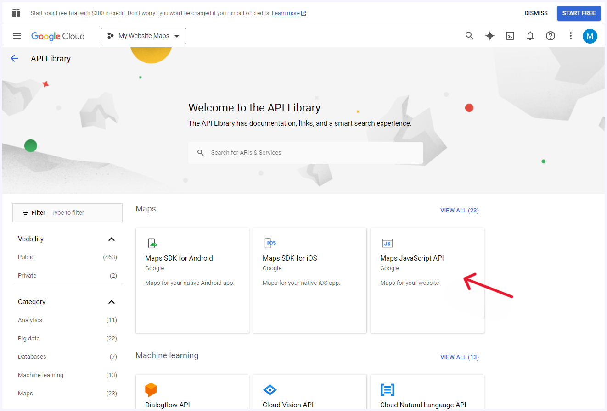Open the My Website Maps project selector
Image resolution: width=607 pixels, height=411 pixels.
(x=143, y=36)
